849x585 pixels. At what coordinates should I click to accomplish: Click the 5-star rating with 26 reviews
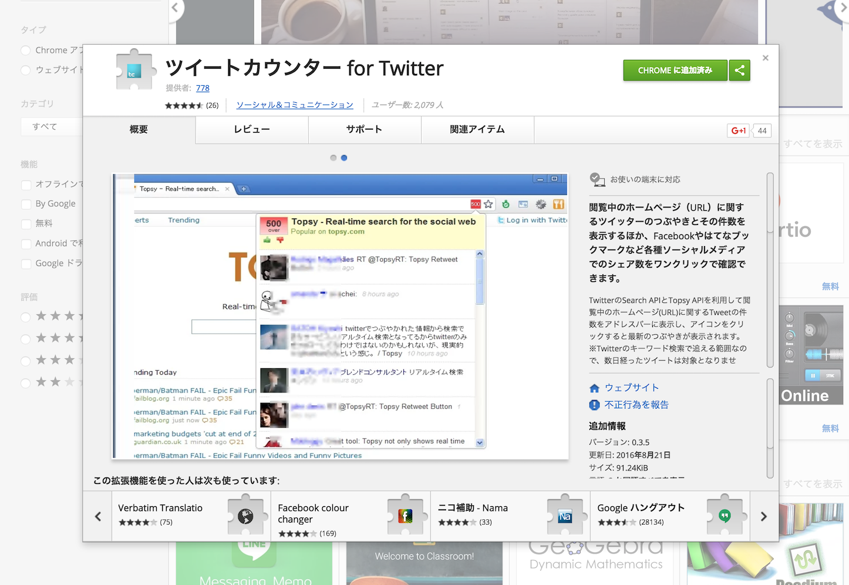191,106
